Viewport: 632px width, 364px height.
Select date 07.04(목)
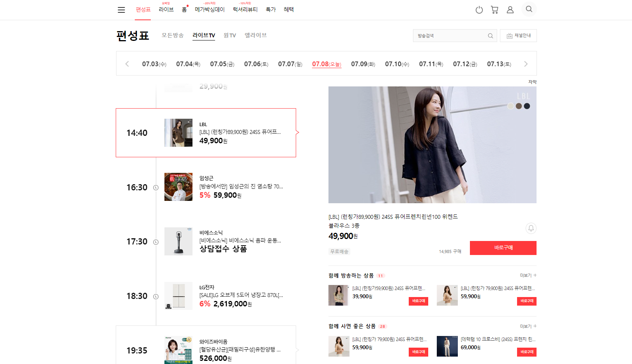pyautogui.click(x=188, y=64)
